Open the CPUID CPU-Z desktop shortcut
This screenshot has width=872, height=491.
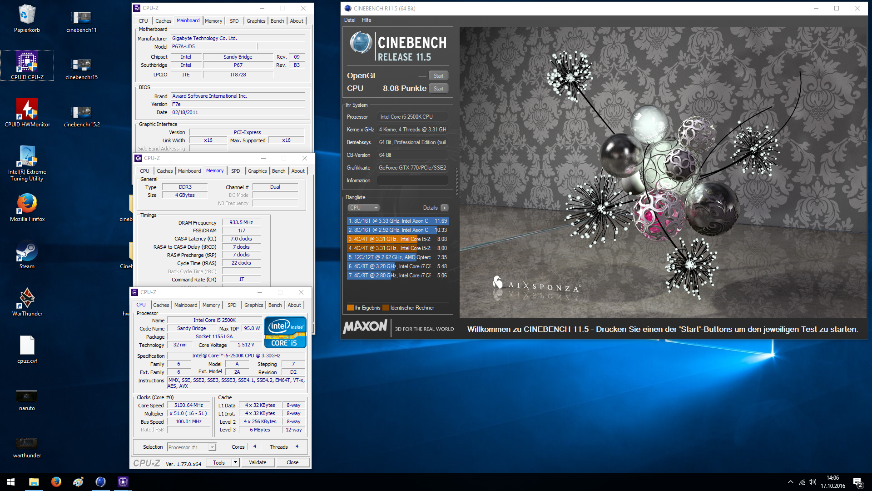click(27, 66)
